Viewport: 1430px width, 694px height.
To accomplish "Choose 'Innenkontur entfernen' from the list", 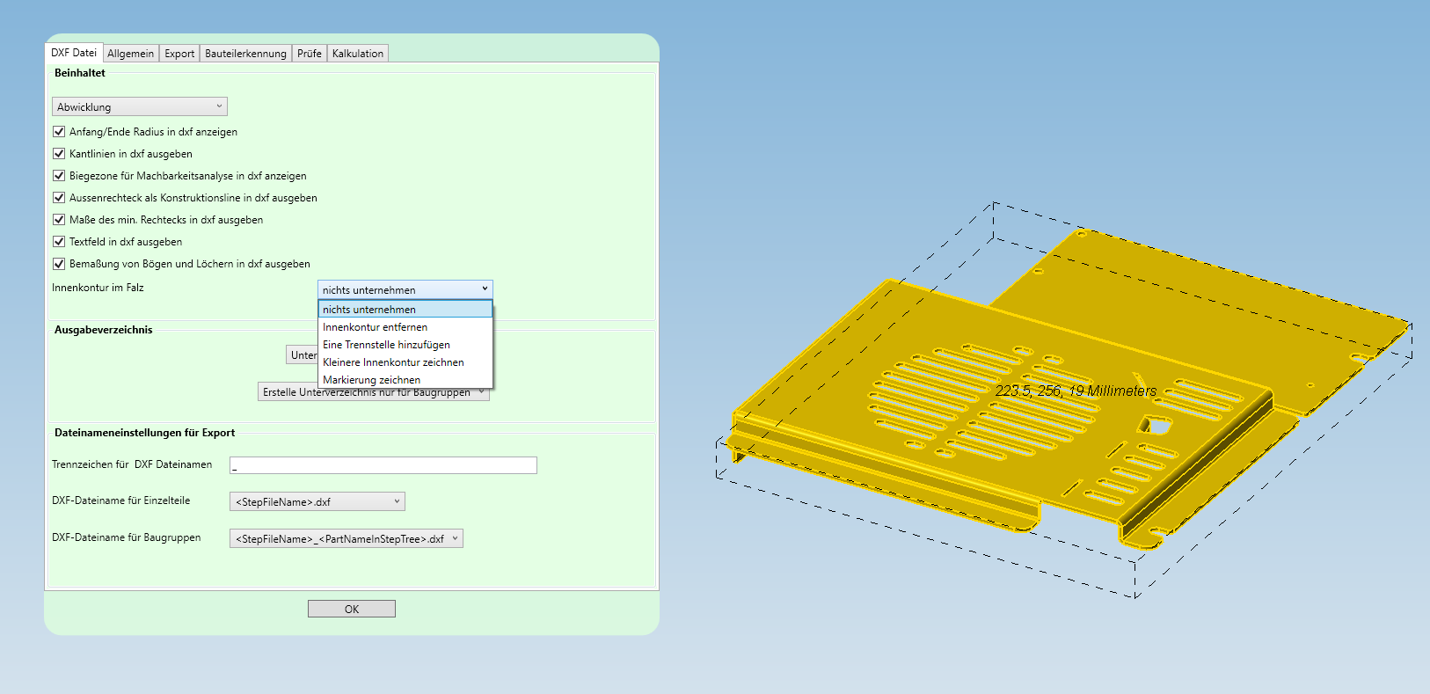I will coord(375,327).
